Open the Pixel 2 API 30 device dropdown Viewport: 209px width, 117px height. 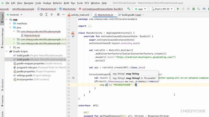tap(162, 9)
